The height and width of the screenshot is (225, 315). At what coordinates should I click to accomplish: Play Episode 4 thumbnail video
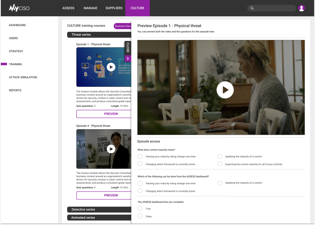coord(111,149)
